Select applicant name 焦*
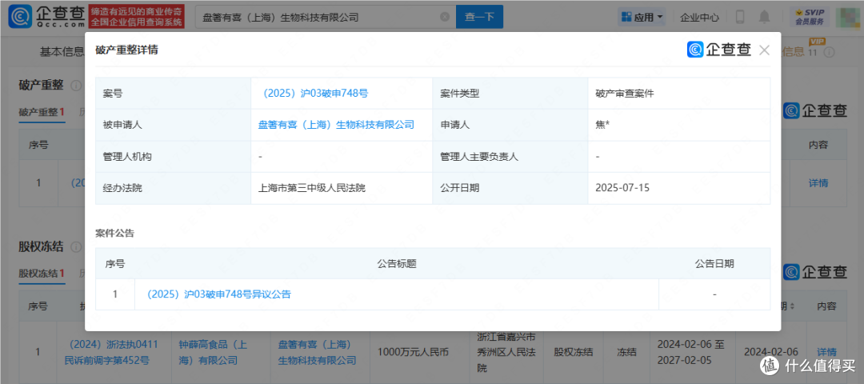The width and height of the screenshot is (864, 384). click(602, 125)
